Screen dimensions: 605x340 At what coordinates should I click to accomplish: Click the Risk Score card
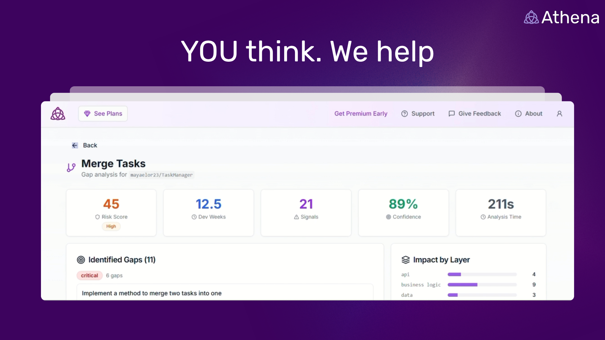pos(111,212)
